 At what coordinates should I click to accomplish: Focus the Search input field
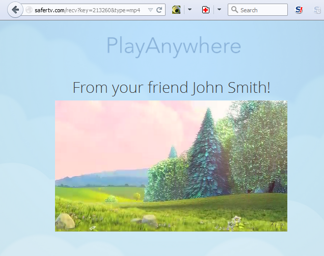click(x=258, y=10)
